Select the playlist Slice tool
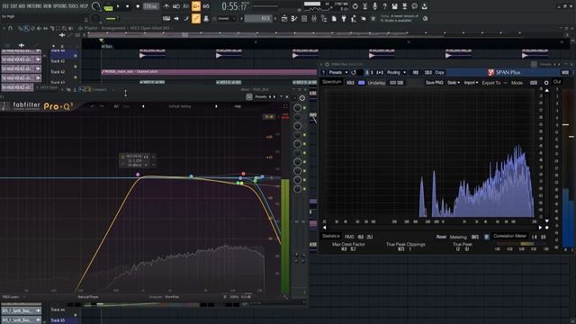576x324 pixels. click(x=52, y=28)
